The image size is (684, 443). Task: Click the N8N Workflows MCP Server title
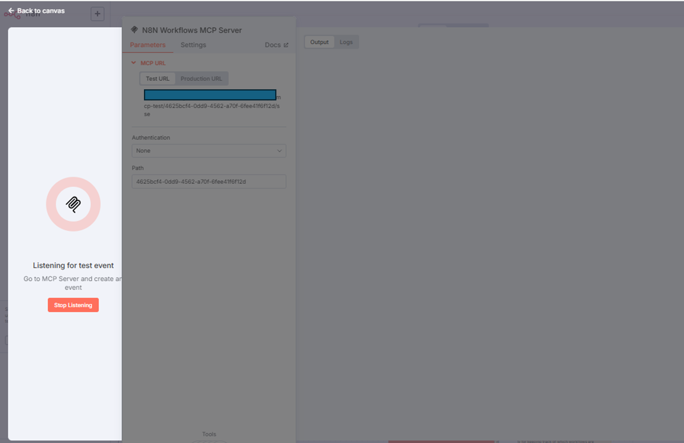[192, 30]
